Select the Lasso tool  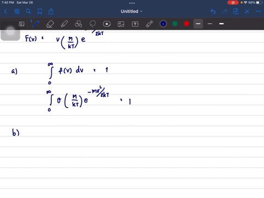(x=92, y=24)
